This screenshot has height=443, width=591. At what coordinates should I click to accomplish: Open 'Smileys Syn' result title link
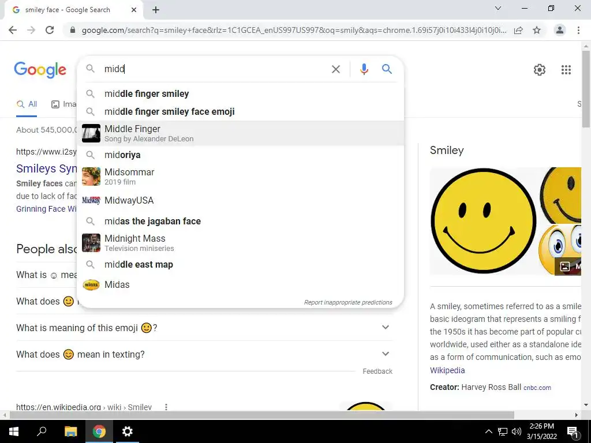click(46, 168)
